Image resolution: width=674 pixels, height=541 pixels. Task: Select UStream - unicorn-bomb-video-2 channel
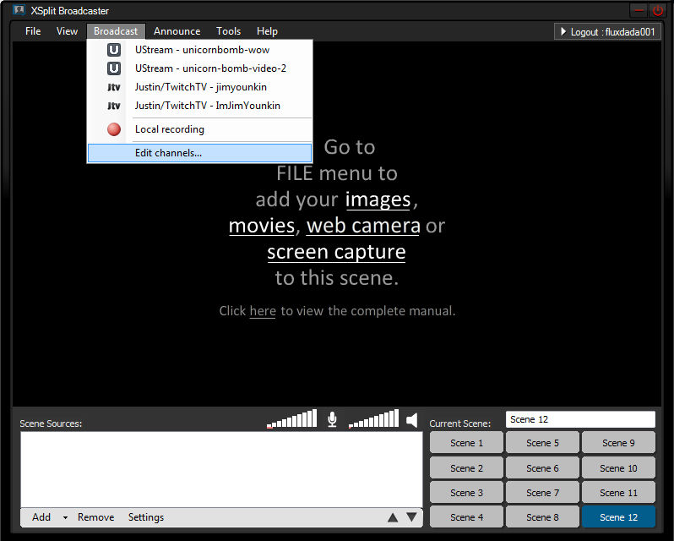pyautogui.click(x=200, y=68)
